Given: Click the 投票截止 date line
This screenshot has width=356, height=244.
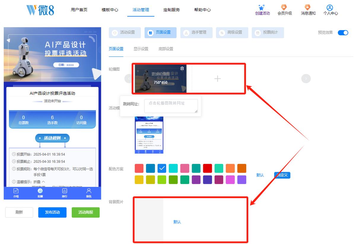Looking at the screenshot, I should pos(39,161).
